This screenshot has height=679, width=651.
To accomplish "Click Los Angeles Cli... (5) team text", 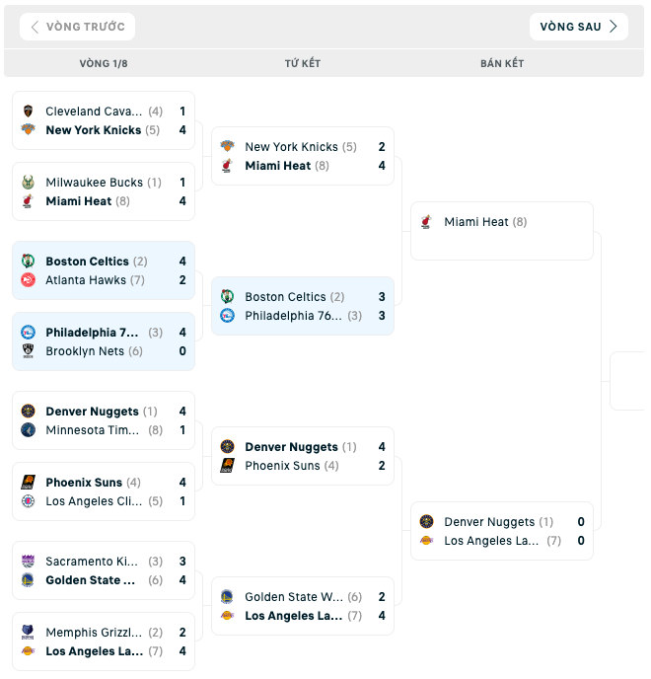I will 105,501.
